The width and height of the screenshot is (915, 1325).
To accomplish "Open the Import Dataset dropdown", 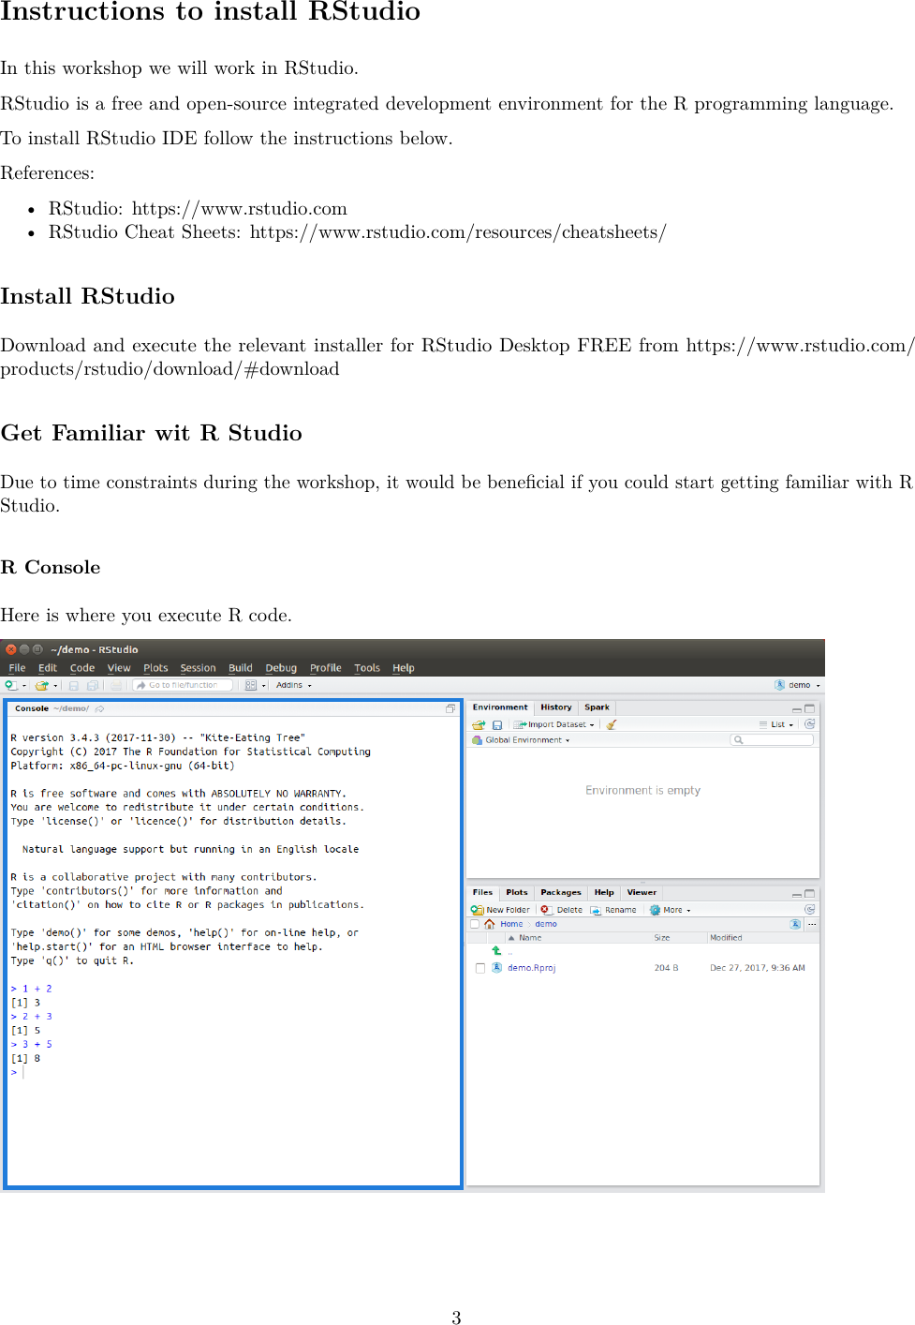I will tap(553, 724).
